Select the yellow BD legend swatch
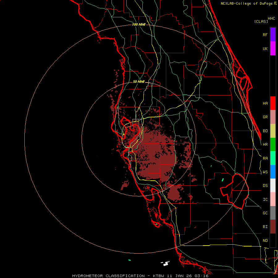The image size is (278, 278). pos(273,131)
